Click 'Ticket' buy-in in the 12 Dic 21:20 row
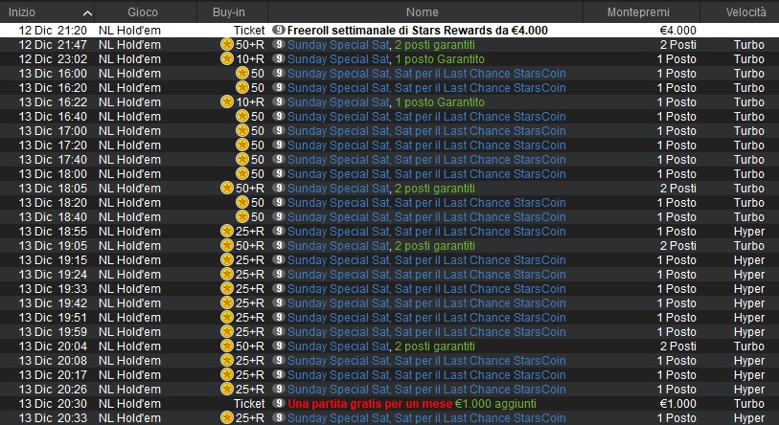 pyautogui.click(x=249, y=31)
